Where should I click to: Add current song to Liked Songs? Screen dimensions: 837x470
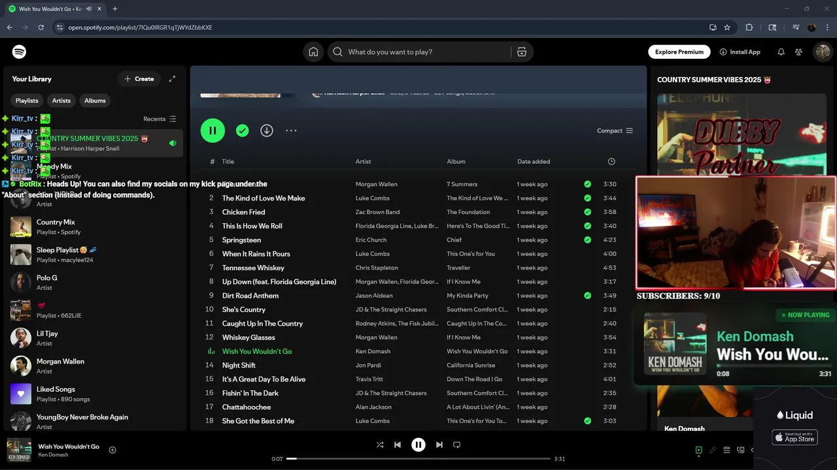(112, 450)
